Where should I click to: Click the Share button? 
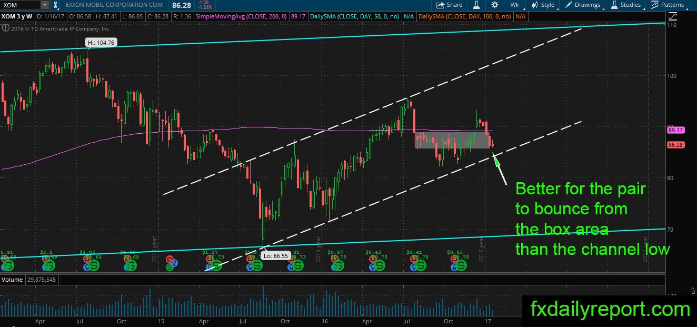pos(450,5)
